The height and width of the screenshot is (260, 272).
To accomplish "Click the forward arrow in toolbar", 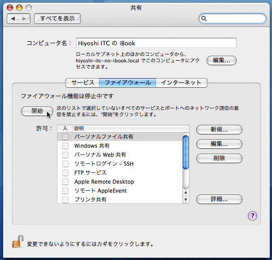I will pos(25,18).
